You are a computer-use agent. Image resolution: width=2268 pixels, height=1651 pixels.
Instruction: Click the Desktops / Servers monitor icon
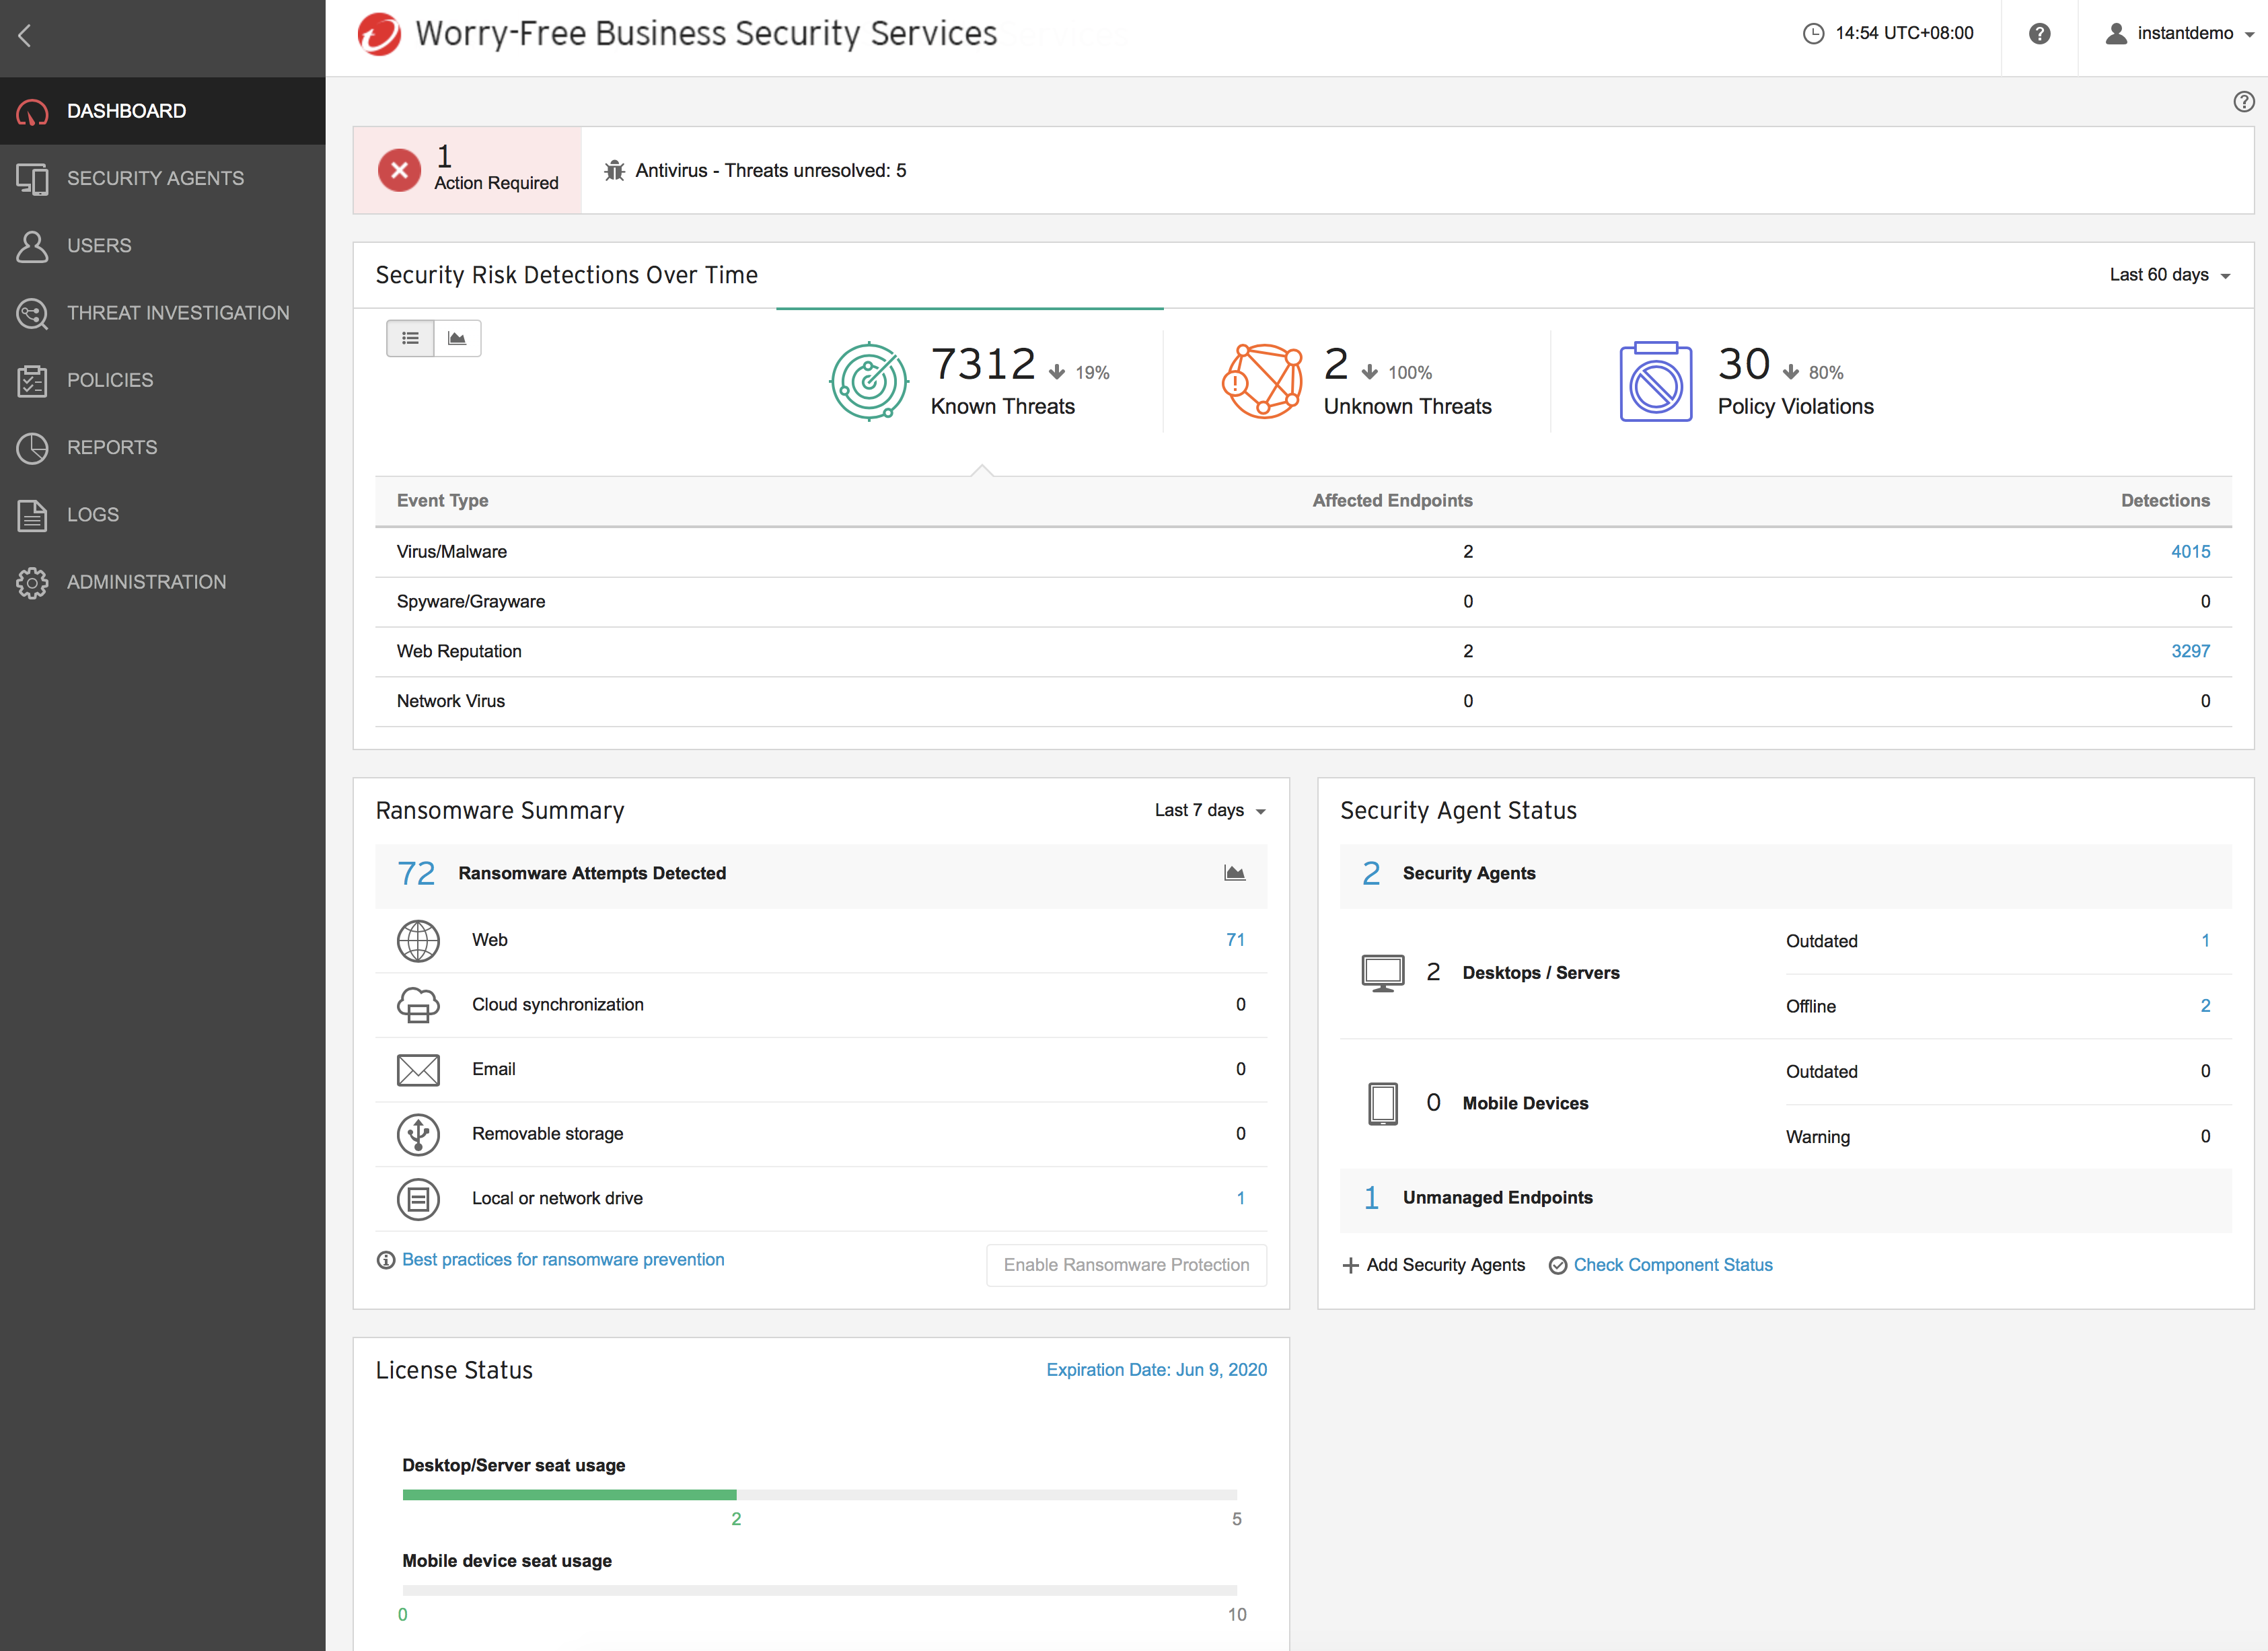point(1383,973)
